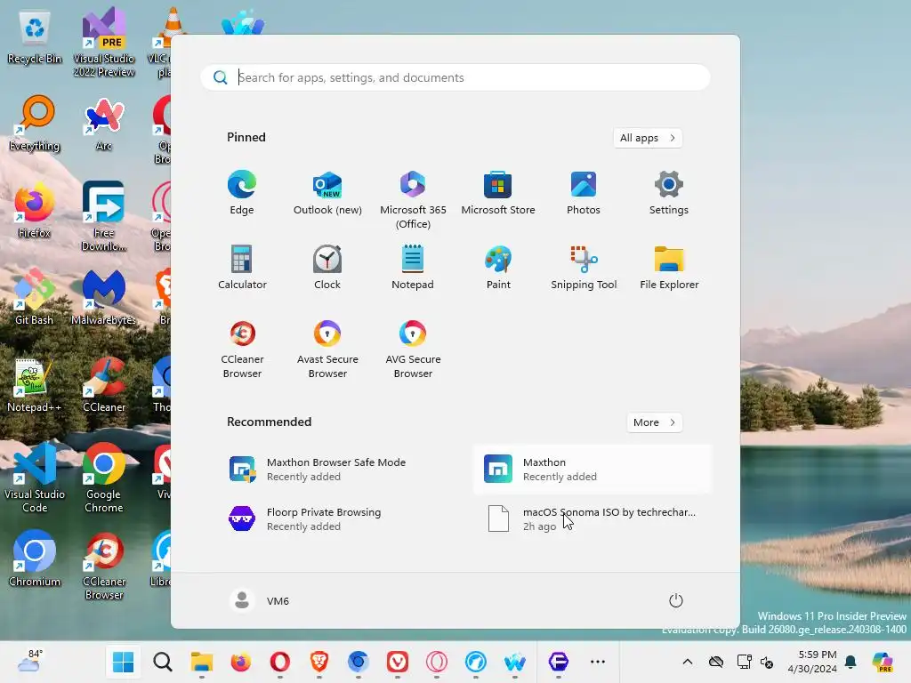The image size is (911, 683).
Task: Show More recommended items
Action: click(654, 422)
